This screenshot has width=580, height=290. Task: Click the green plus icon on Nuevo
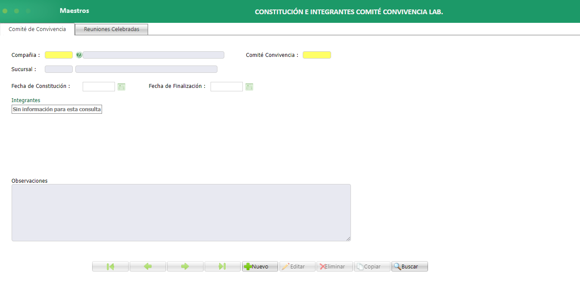coord(248,266)
